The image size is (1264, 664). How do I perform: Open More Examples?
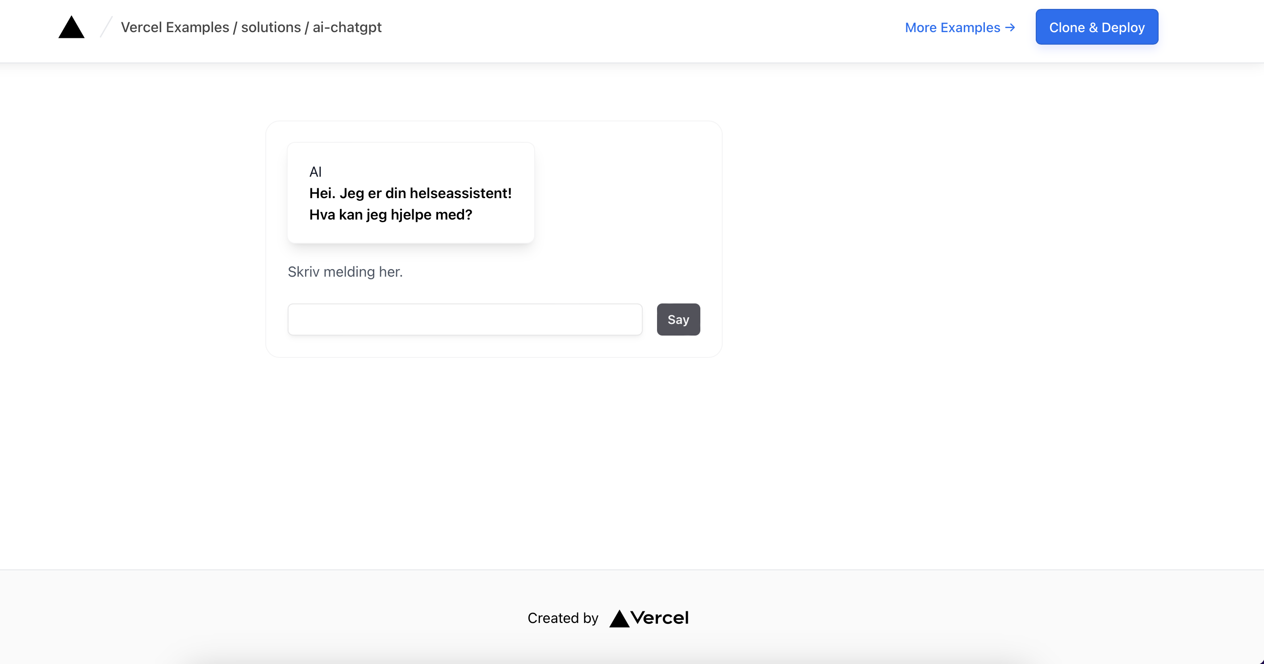952,28
